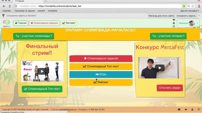
Task: Open Топ-лист nav button
Action: (69, 23)
